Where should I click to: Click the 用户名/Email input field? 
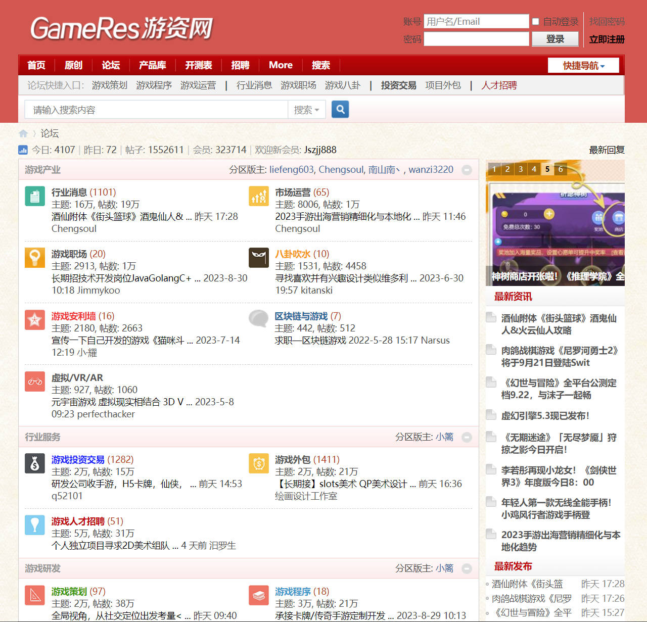476,21
